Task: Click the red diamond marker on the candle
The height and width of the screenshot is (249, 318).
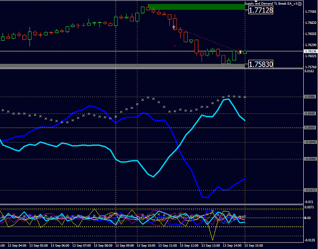Action: click(174, 27)
